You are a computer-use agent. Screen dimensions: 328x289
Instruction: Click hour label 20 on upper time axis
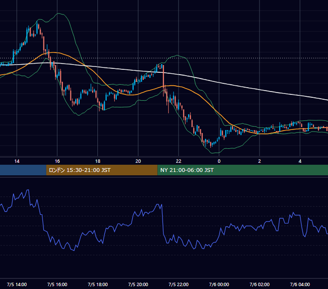[138, 161]
